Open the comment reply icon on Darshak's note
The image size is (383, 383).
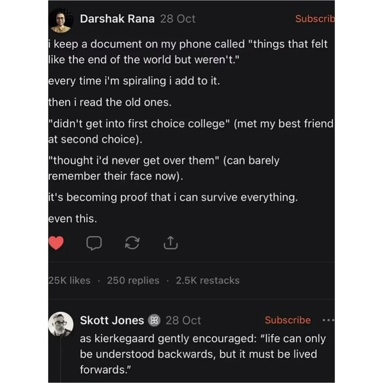(94, 243)
